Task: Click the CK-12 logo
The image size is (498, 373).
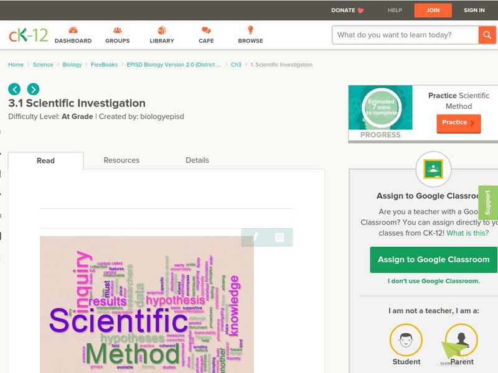Action: 28,35
